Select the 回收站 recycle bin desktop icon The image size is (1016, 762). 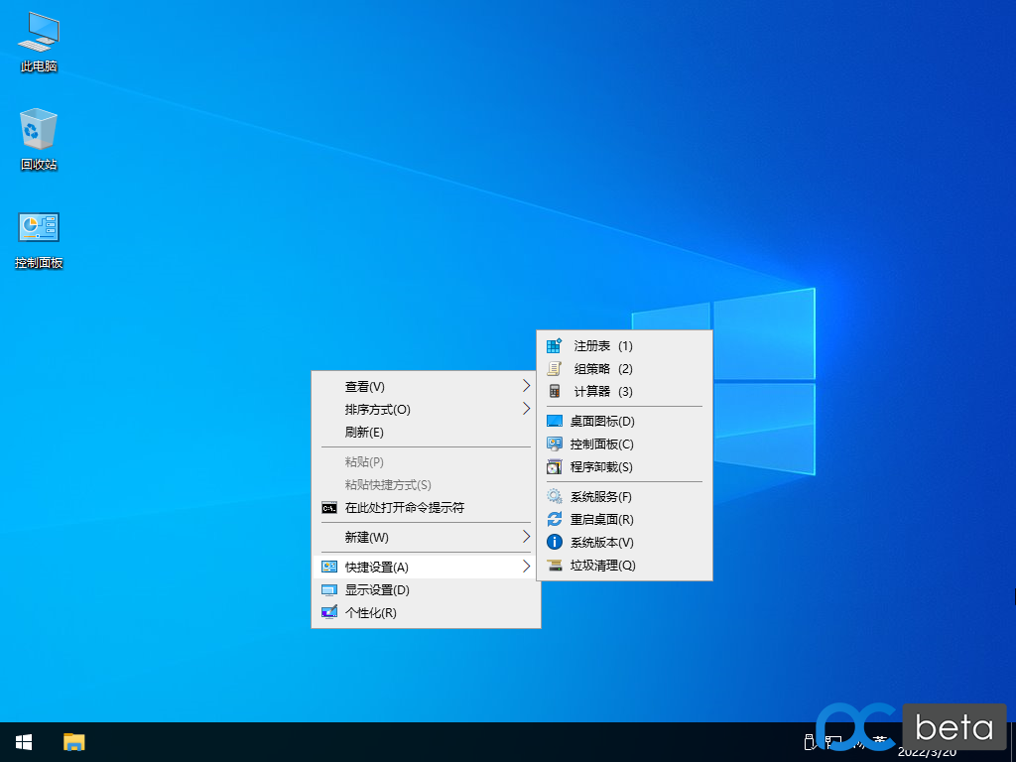pyautogui.click(x=39, y=140)
